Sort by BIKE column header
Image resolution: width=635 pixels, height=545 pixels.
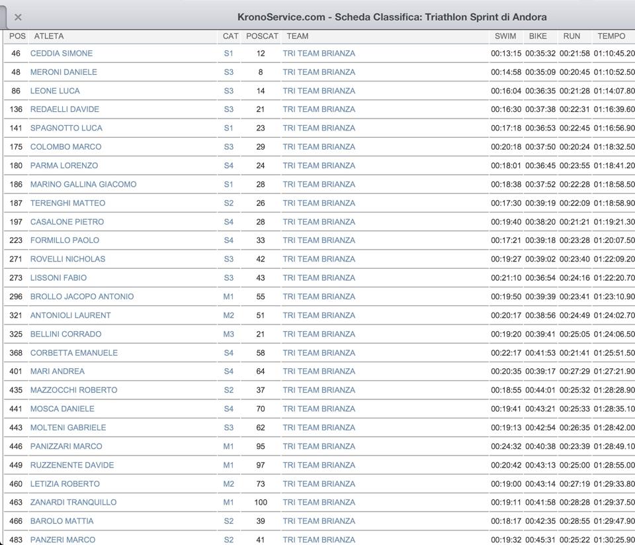point(538,36)
